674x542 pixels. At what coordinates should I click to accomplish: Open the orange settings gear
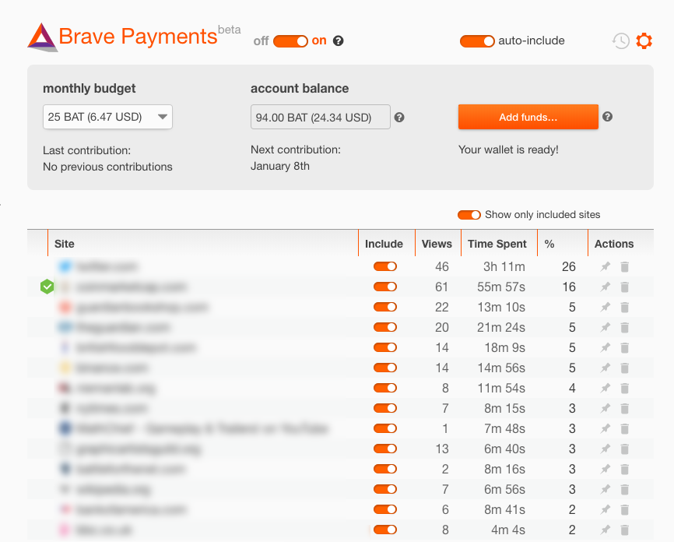[x=644, y=40]
